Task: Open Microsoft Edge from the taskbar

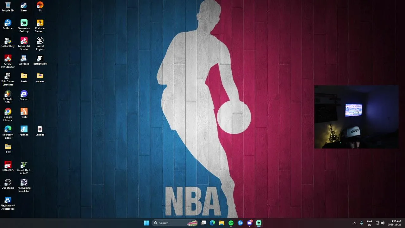Action: pyautogui.click(x=213, y=223)
